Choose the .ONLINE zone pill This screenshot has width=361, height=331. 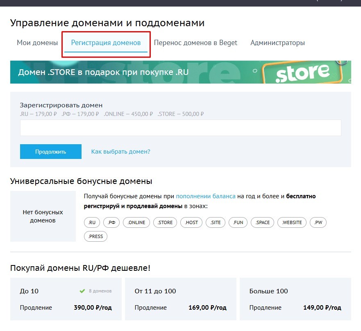pos(136,222)
